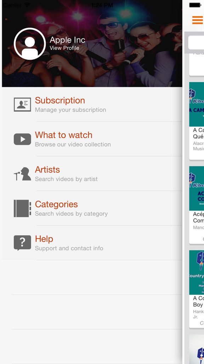Click the Subscription card icon
The image size is (204, 364).
tap(22, 105)
